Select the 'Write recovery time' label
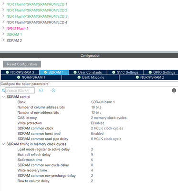178x191 pixels. click(32, 170)
